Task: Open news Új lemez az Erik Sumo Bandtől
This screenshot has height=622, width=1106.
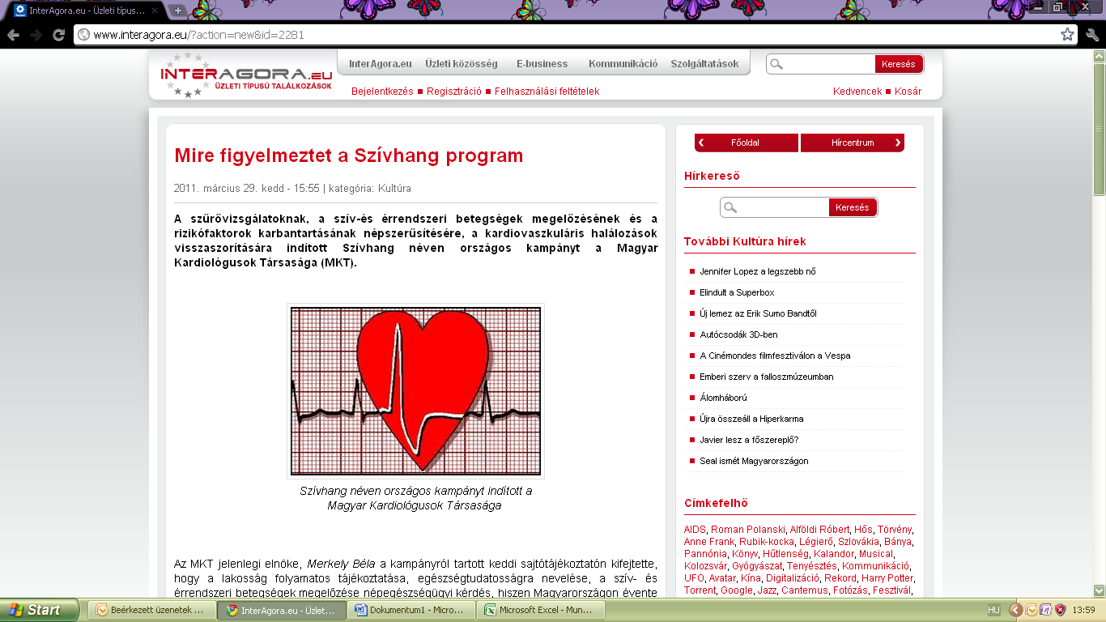Action: pyautogui.click(x=758, y=313)
